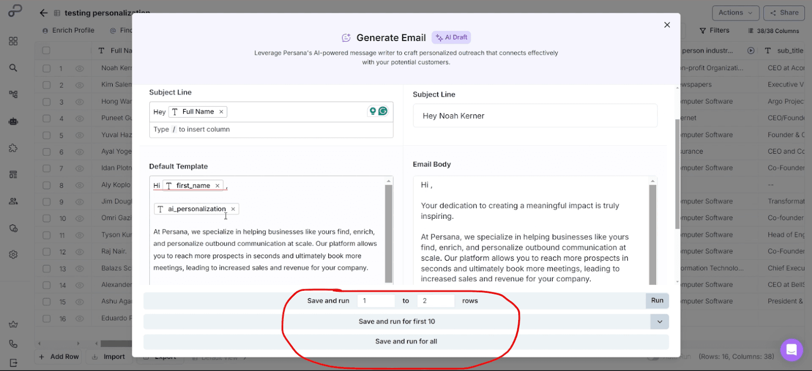This screenshot has width=812, height=371.
Task: Set the starting row number field
Action: coord(376,301)
